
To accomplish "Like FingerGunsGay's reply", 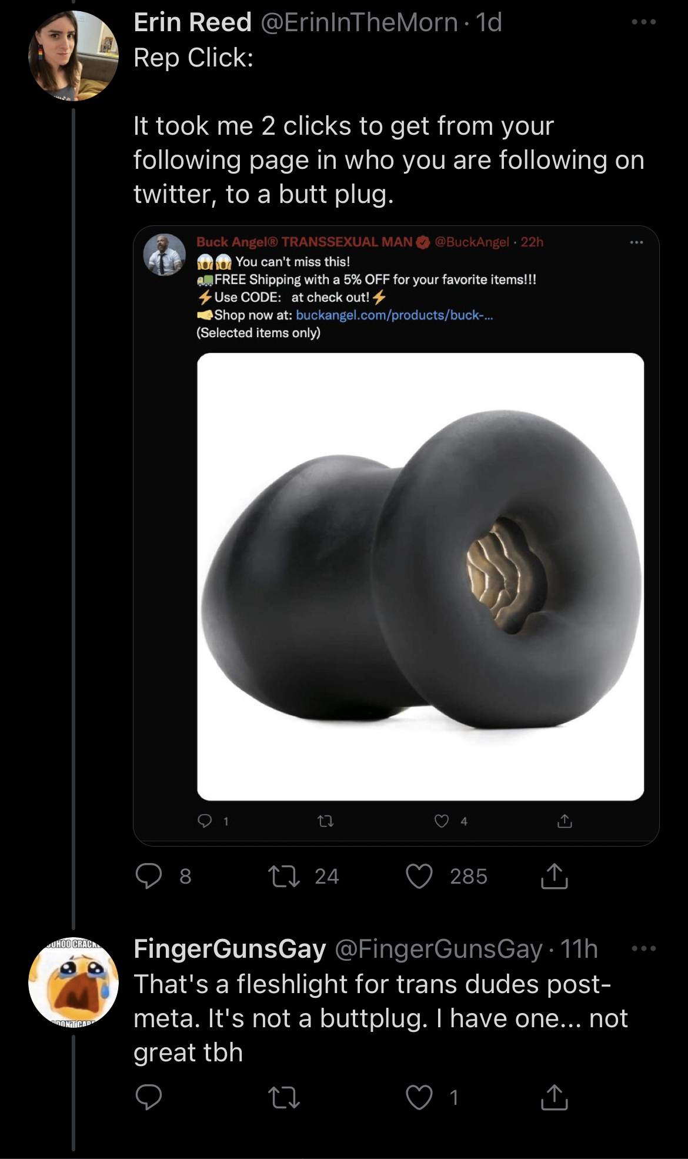I will 419,1097.
